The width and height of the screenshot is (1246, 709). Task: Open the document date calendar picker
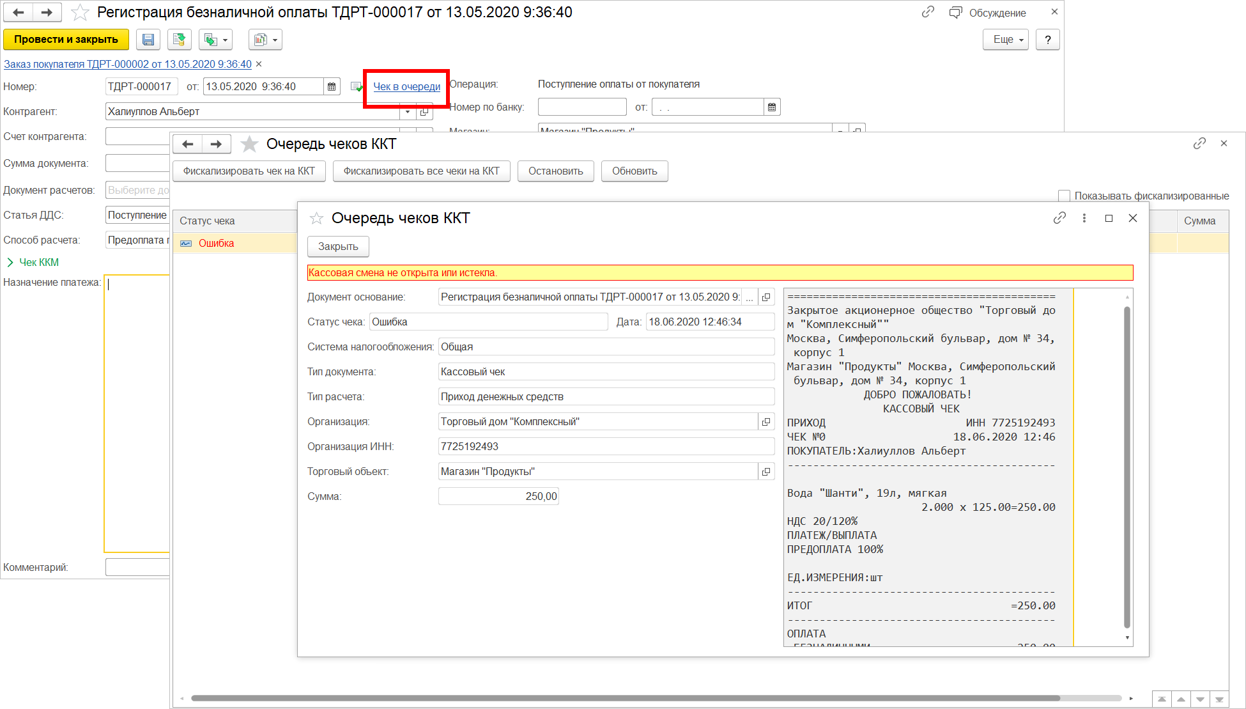point(332,87)
